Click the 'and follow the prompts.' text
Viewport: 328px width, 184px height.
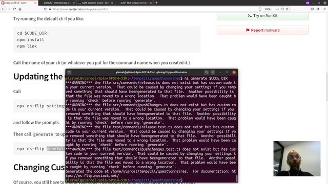(x=36, y=123)
